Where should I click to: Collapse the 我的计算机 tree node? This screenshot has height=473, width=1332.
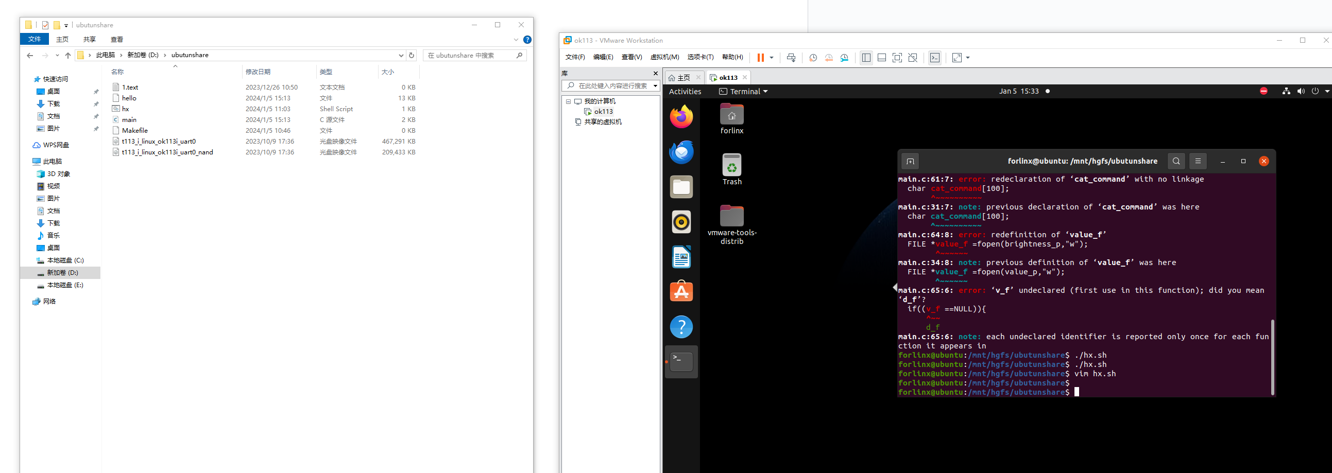pyautogui.click(x=568, y=101)
